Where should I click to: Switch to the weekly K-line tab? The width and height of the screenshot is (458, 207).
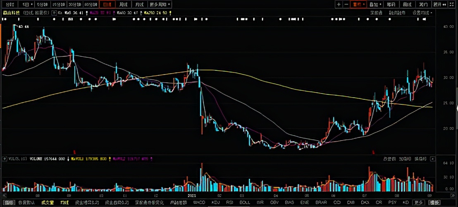(x=123, y=5)
